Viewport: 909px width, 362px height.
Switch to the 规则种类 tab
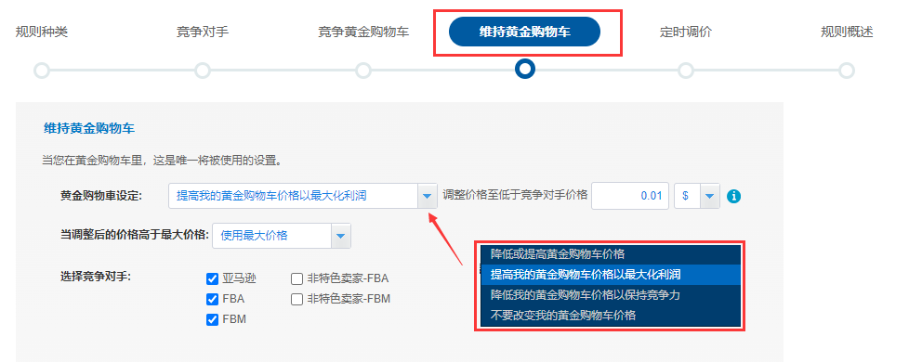tap(42, 32)
